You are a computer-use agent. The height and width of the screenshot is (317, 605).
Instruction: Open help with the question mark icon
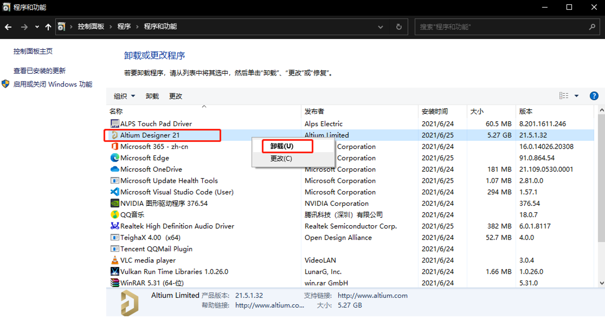[x=594, y=96]
